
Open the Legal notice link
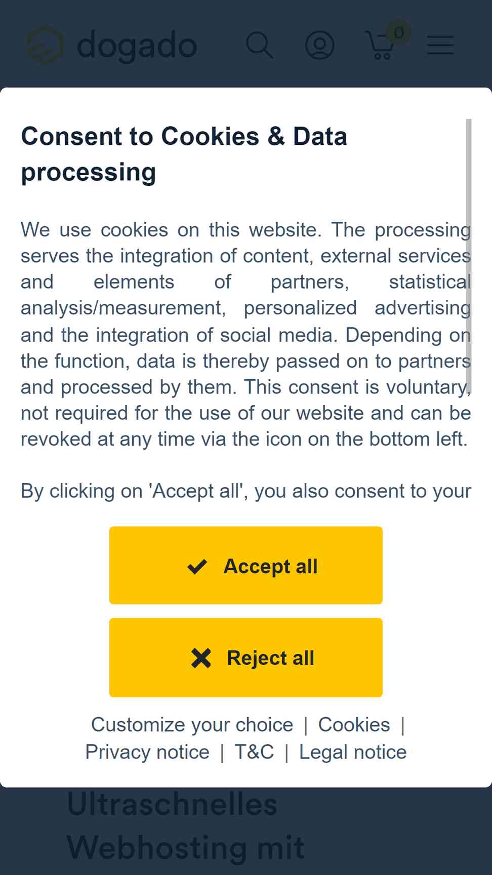click(353, 752)
